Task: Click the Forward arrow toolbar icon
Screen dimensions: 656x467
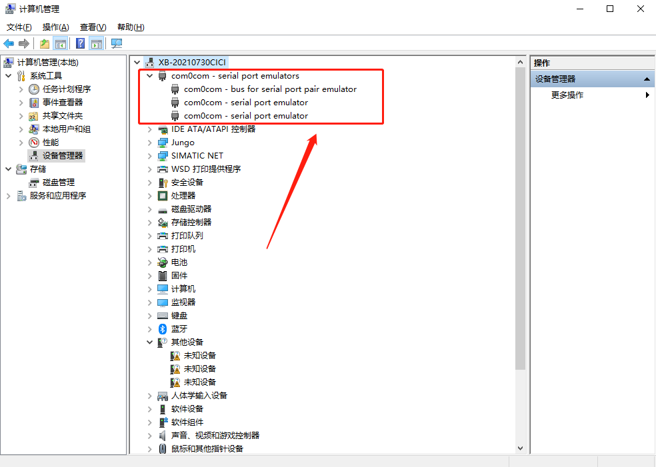Action: 24,43
